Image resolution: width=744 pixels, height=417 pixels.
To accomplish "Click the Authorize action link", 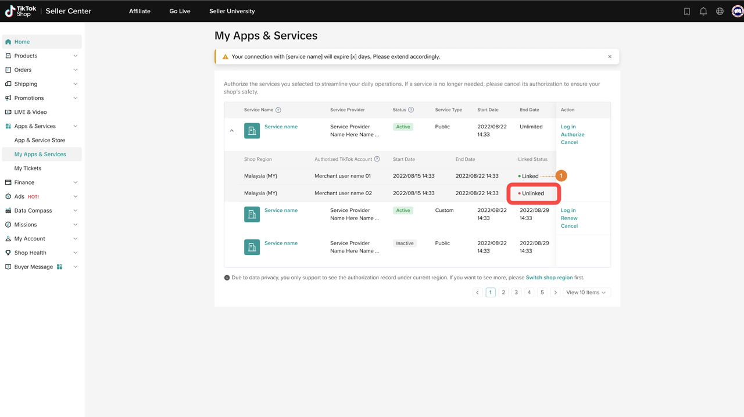I will 573,135.
